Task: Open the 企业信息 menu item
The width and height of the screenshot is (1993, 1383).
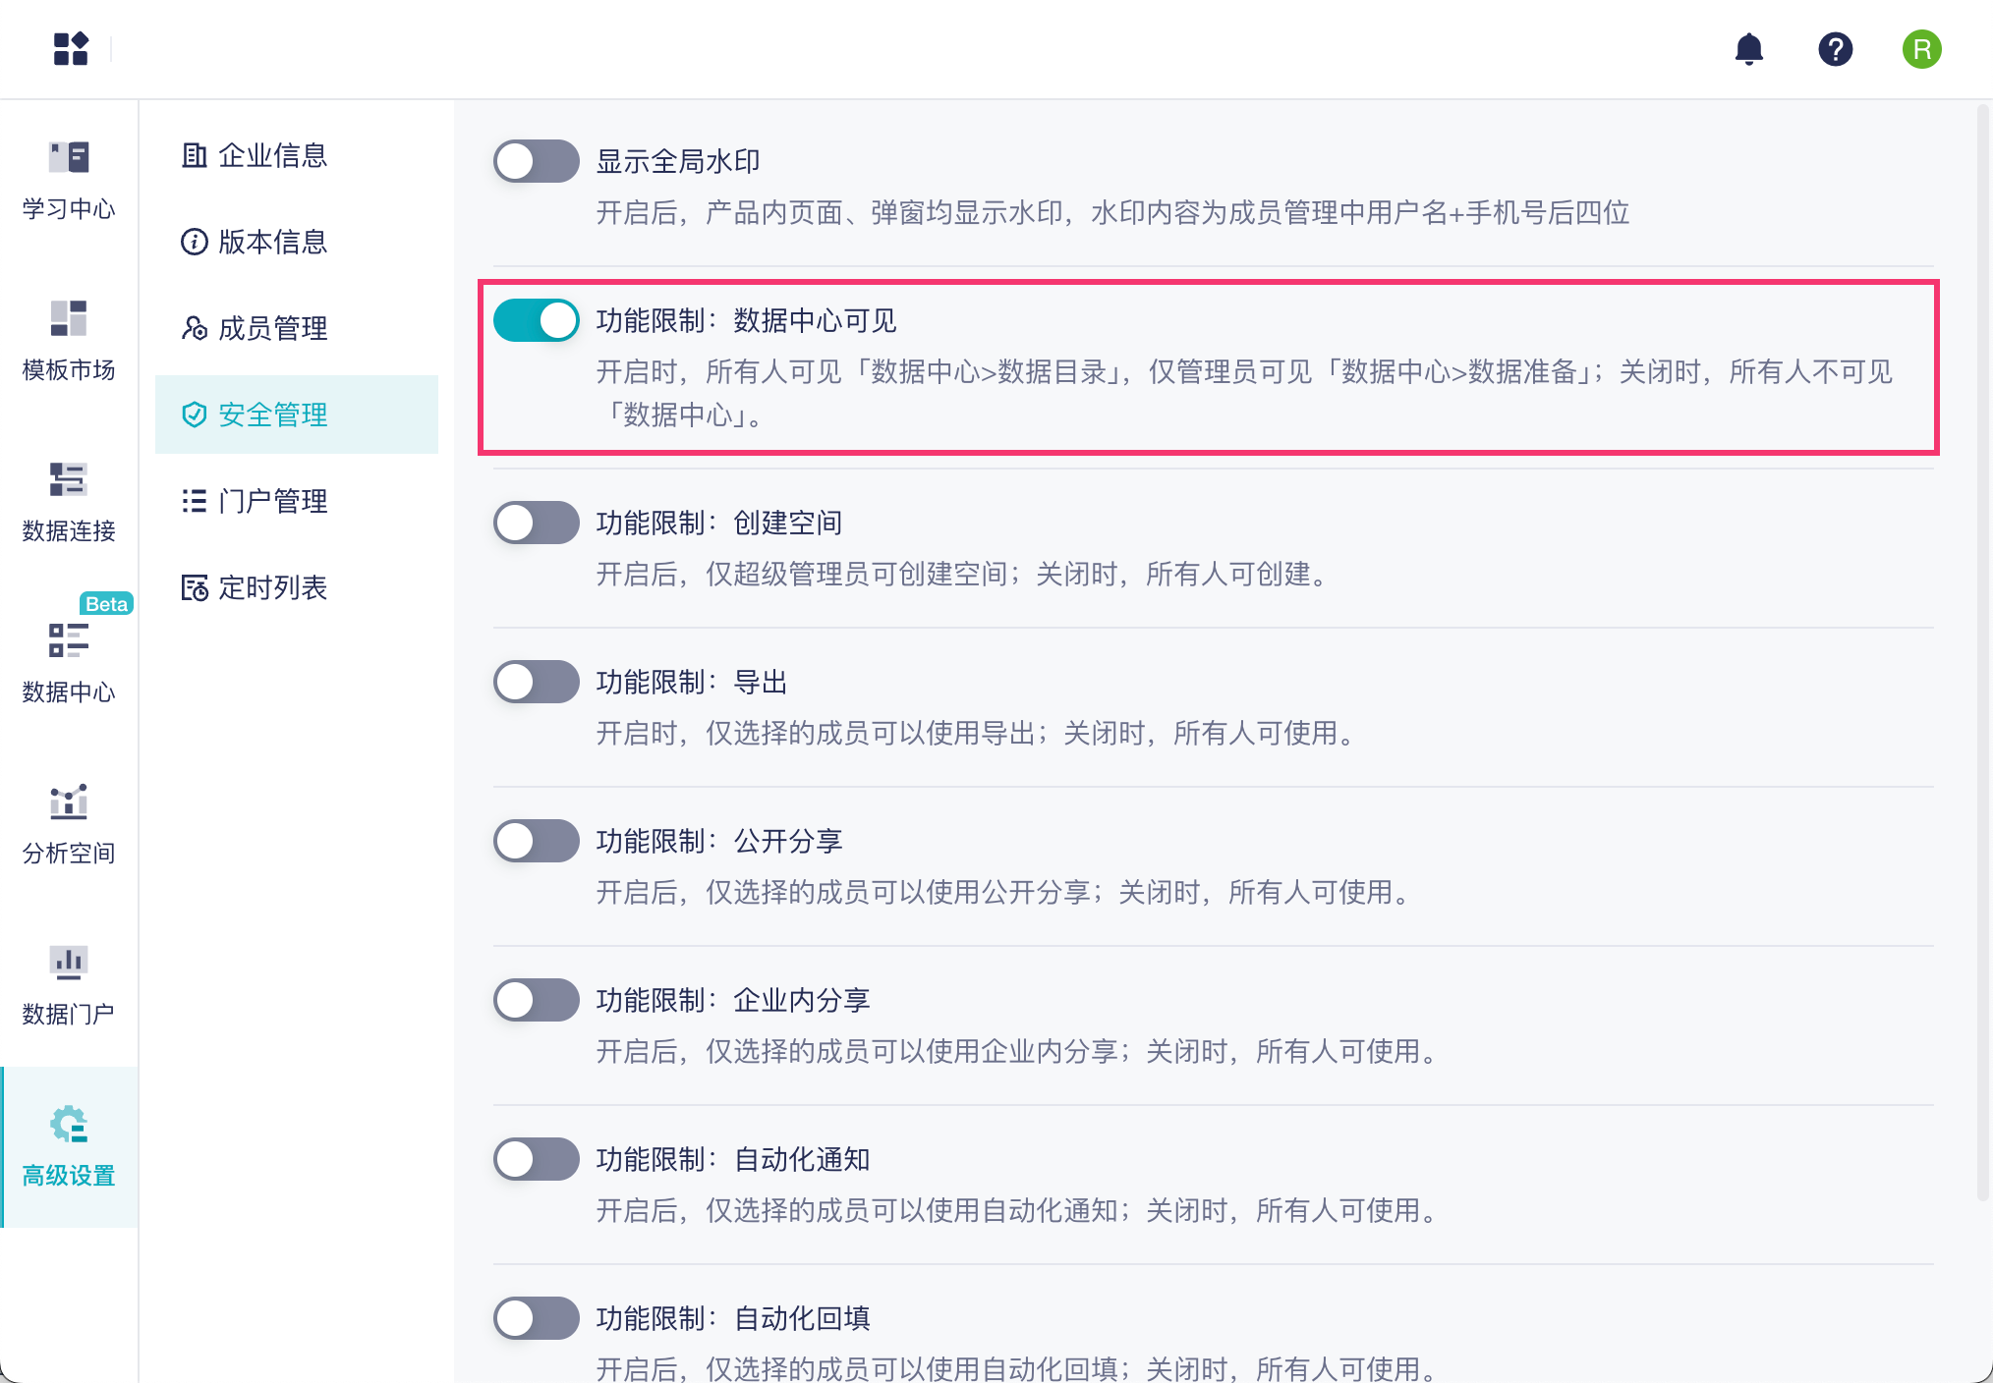Action: pos(271,155)
